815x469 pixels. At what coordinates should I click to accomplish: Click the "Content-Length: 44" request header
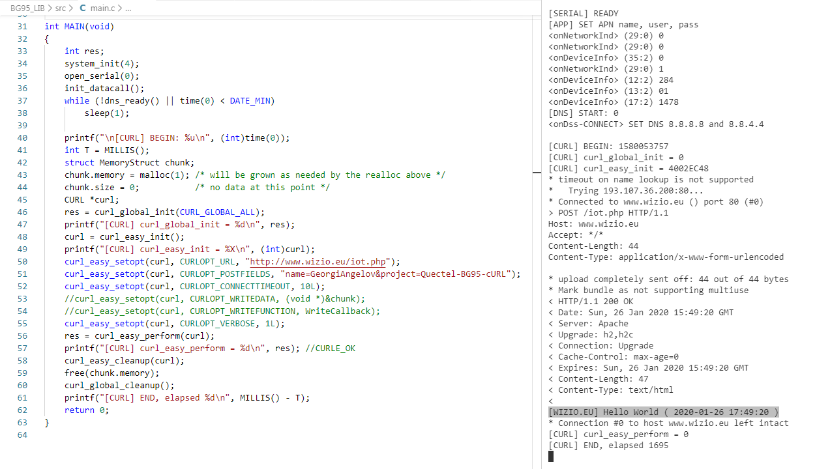[593, 246]
